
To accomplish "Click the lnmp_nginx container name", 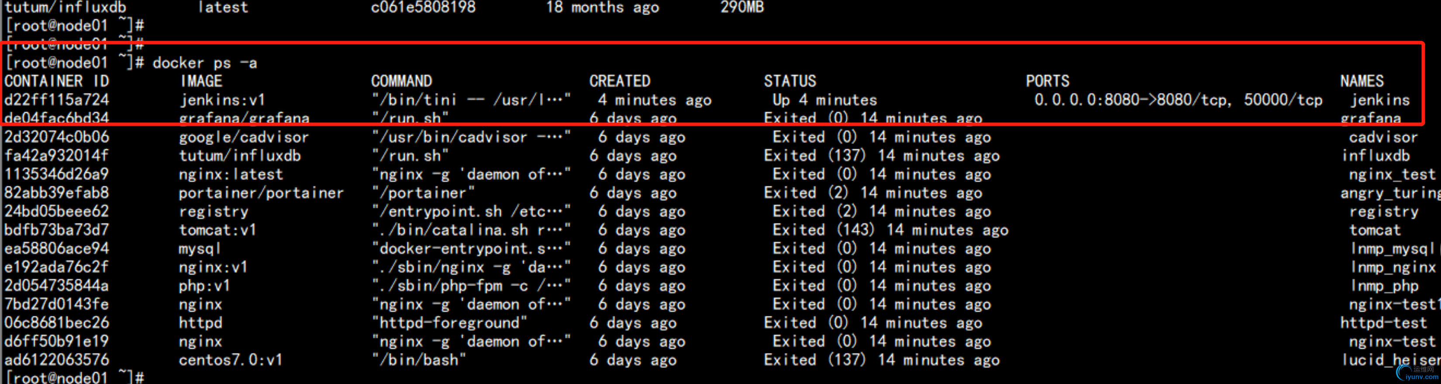I will 1393,267.
